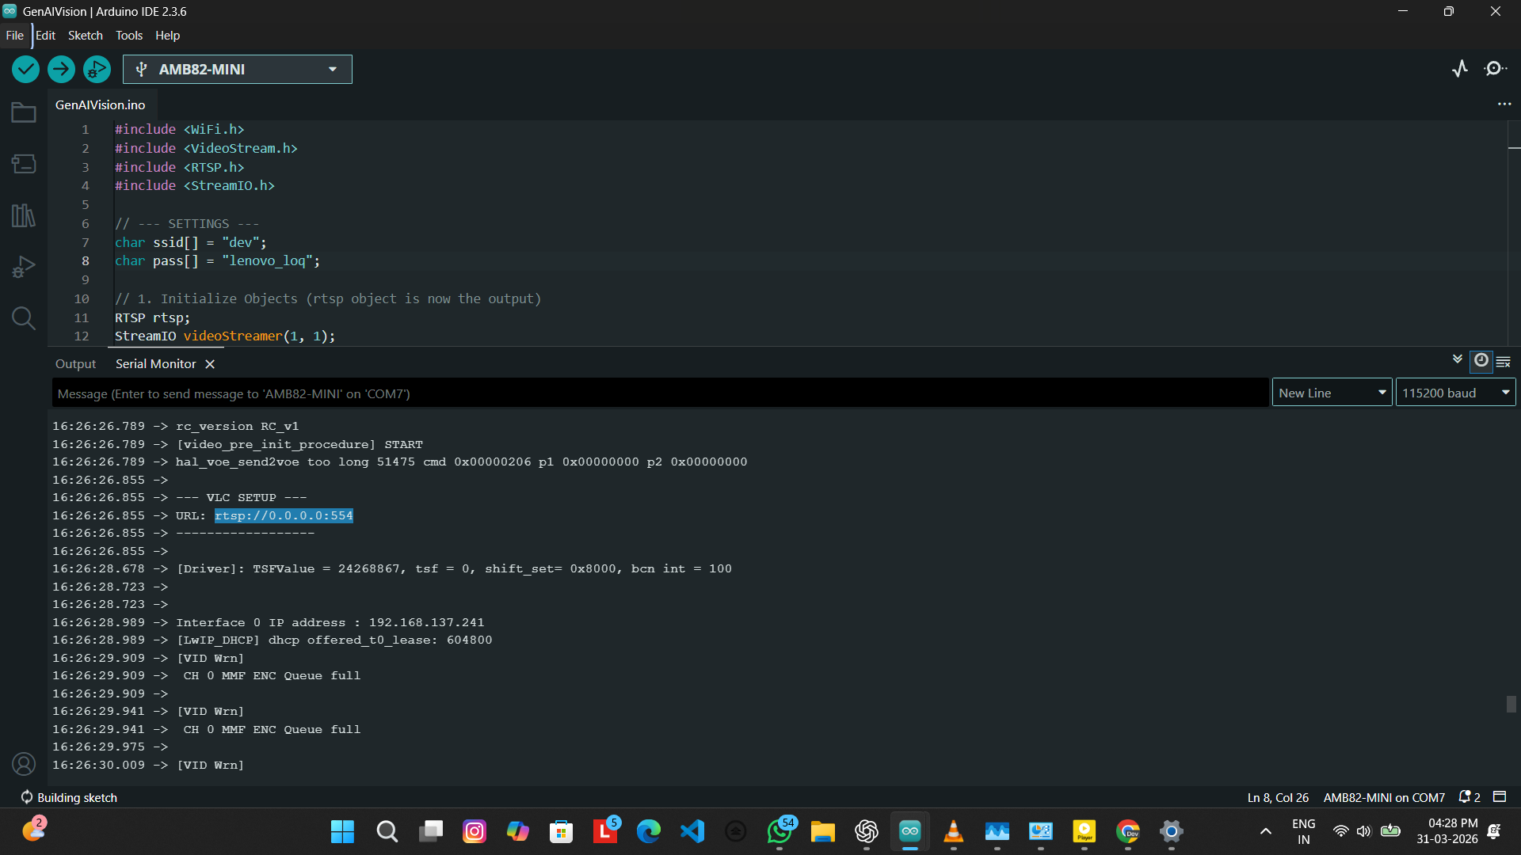The image size is (1521, 855).
Task: Open the Library Manager sidebar icon
Action: tap(24, 215)
